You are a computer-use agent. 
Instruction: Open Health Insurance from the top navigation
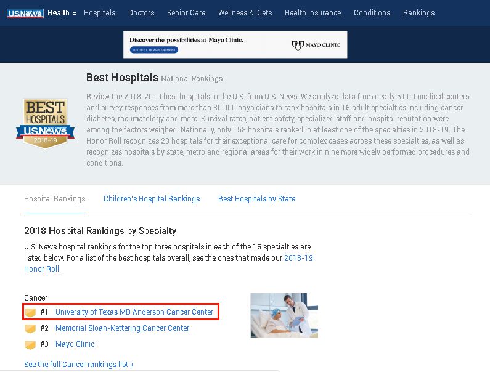coord(313,13)
